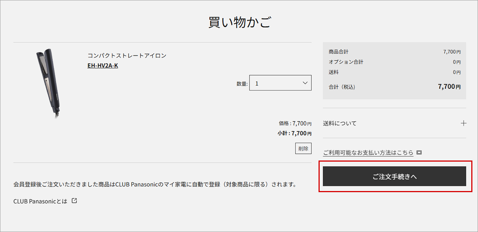Open the 数量 quantity dropdown showing 1
The image size is (478, 232).
280,83
